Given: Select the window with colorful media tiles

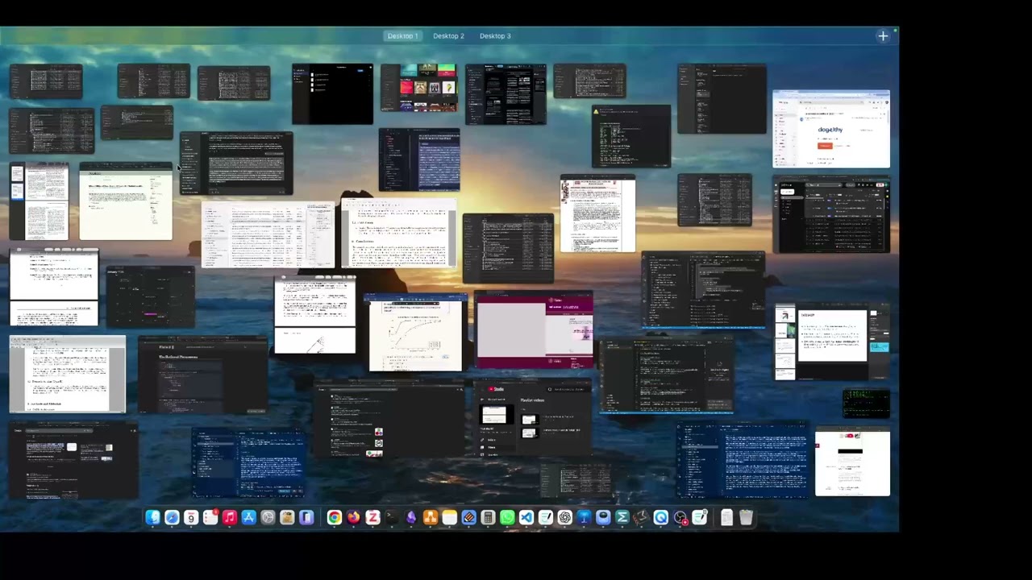Looking at the screenshot, I should pyautogui.click(x=418, y=87).
